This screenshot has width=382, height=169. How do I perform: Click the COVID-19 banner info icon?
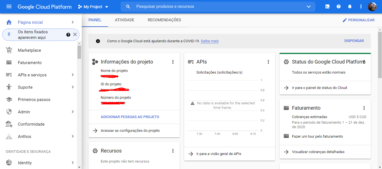point(98,41)
